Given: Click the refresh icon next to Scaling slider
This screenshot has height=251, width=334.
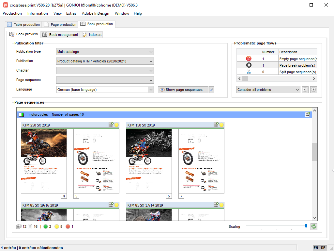Looking at the screenshot, I should point(313,227).
